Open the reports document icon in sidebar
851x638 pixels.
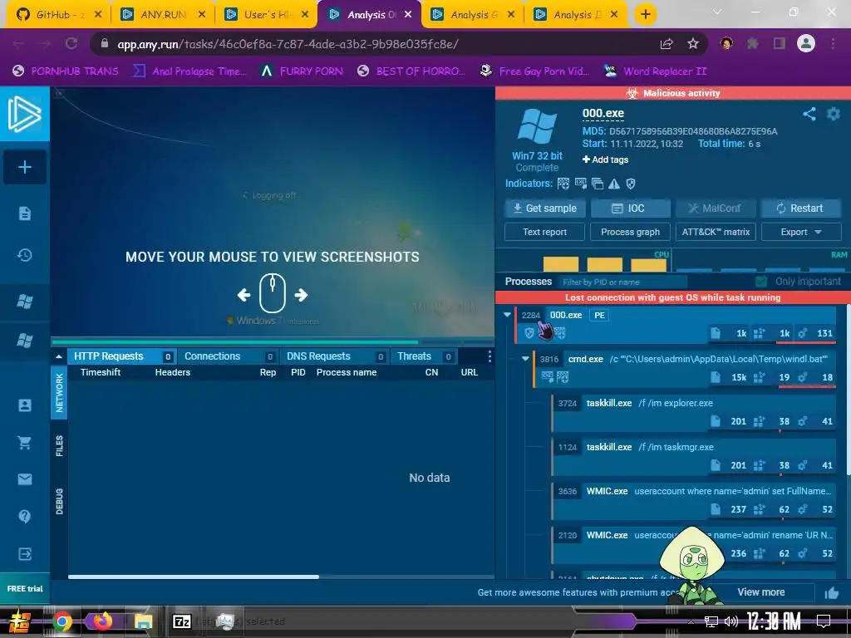pyautogui.click(x=24, y=213)
